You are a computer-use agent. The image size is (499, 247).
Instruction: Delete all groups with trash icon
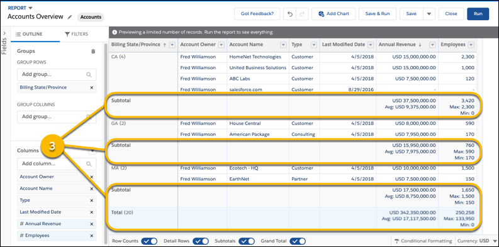coord(93,51)
